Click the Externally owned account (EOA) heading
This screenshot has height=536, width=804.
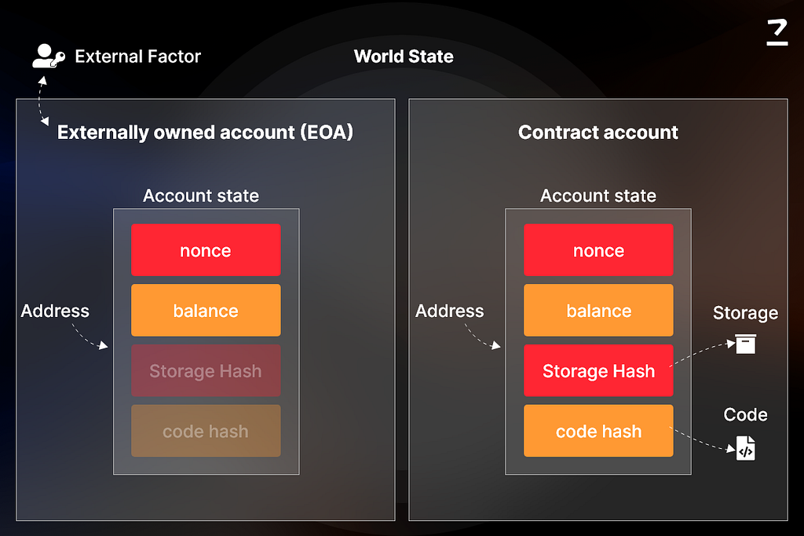pos(205,132)
